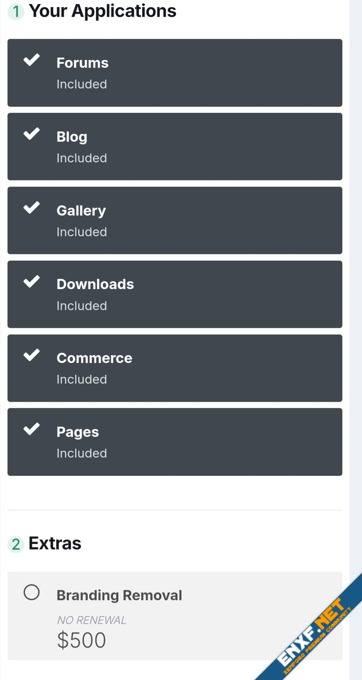
Task: Click the Commerce checkmark icon
Action: pyautogui.click(x=32, y=355)
